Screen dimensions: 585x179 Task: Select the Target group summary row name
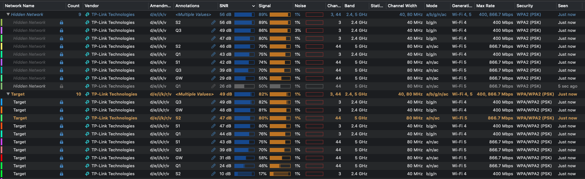[17, 94]
